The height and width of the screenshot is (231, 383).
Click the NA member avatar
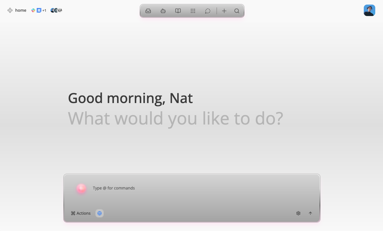point(60,10)
